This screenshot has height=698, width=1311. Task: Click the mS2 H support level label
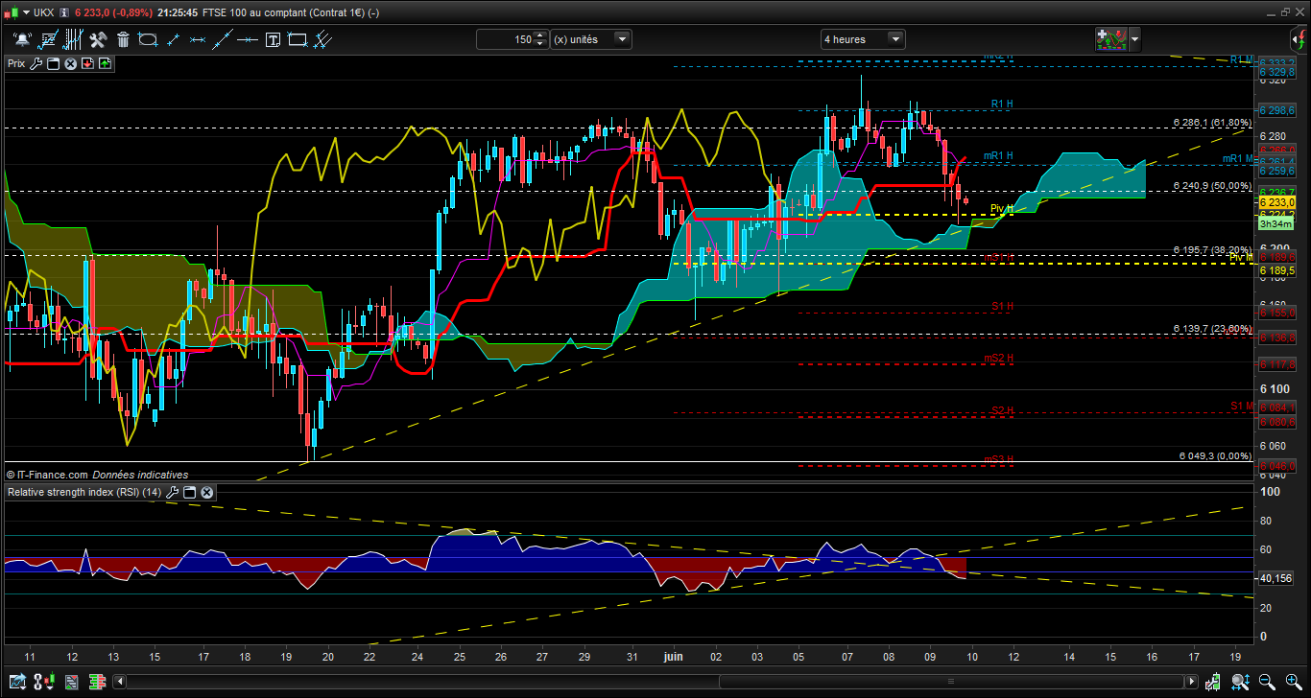(x=999, y=358)
